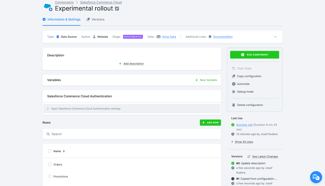Check the Orders row checkbox
Viewport: 325px width, 186px height.
pyautogui.click(x=50, y=164)
